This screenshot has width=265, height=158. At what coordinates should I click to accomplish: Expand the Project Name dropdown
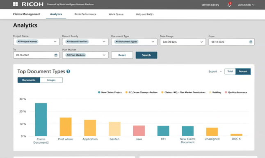point(37,41)
